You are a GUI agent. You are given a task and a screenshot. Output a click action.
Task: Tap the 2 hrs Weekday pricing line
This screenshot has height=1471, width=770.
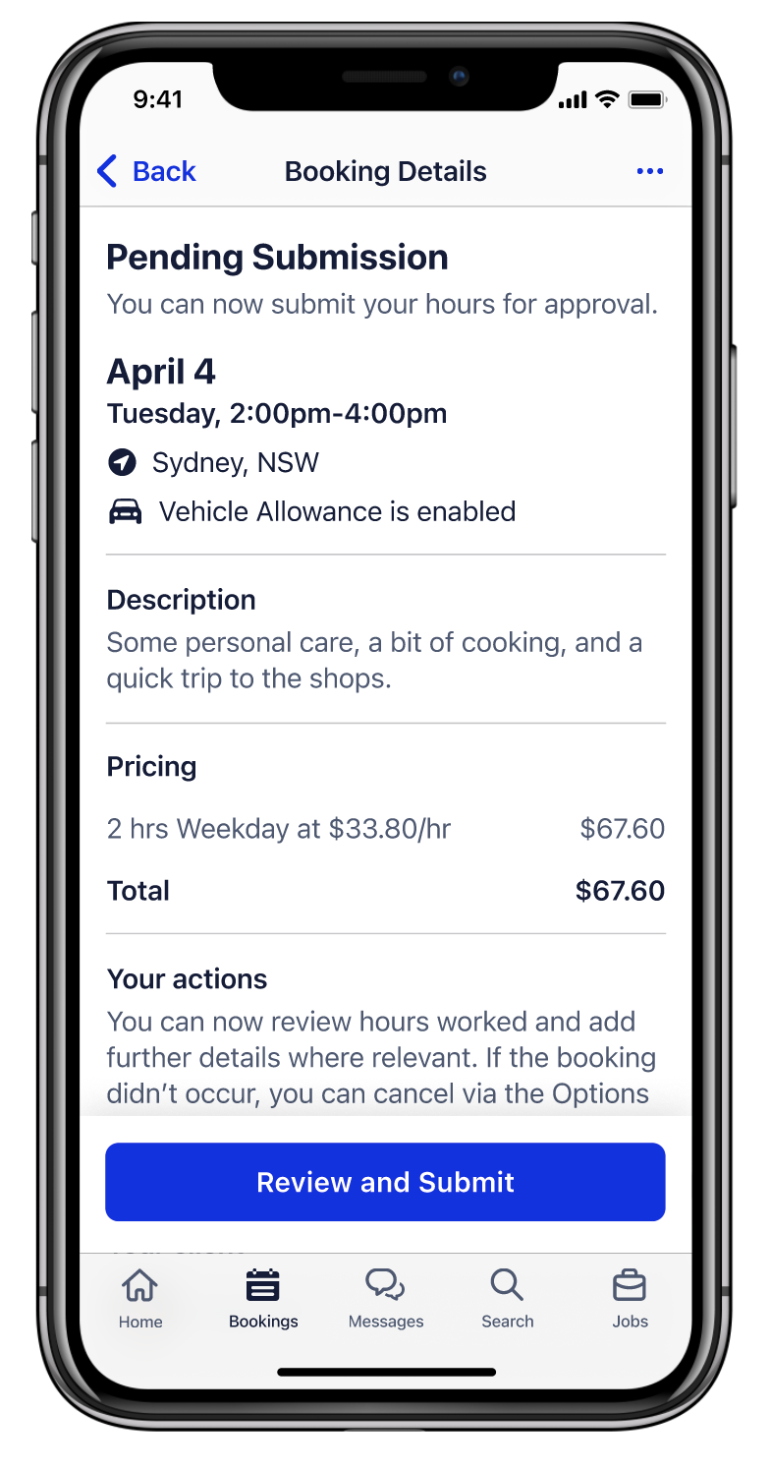(279, 829)
